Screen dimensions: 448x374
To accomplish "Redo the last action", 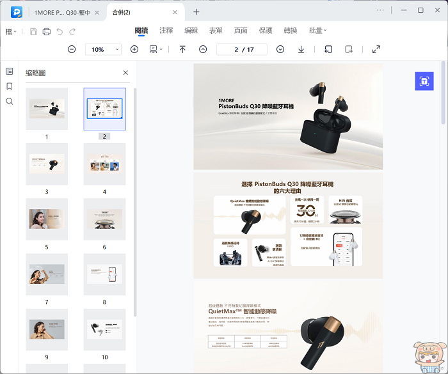I will (72, 31).
